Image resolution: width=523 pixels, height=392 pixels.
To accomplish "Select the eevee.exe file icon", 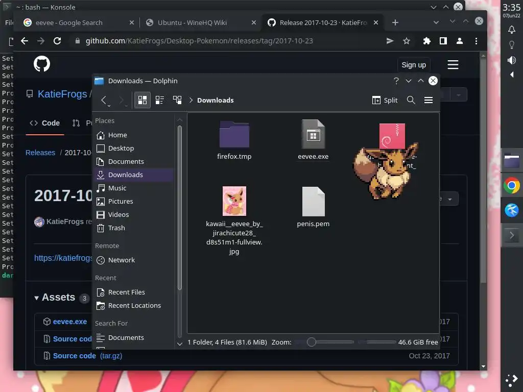I will point(313,134).
